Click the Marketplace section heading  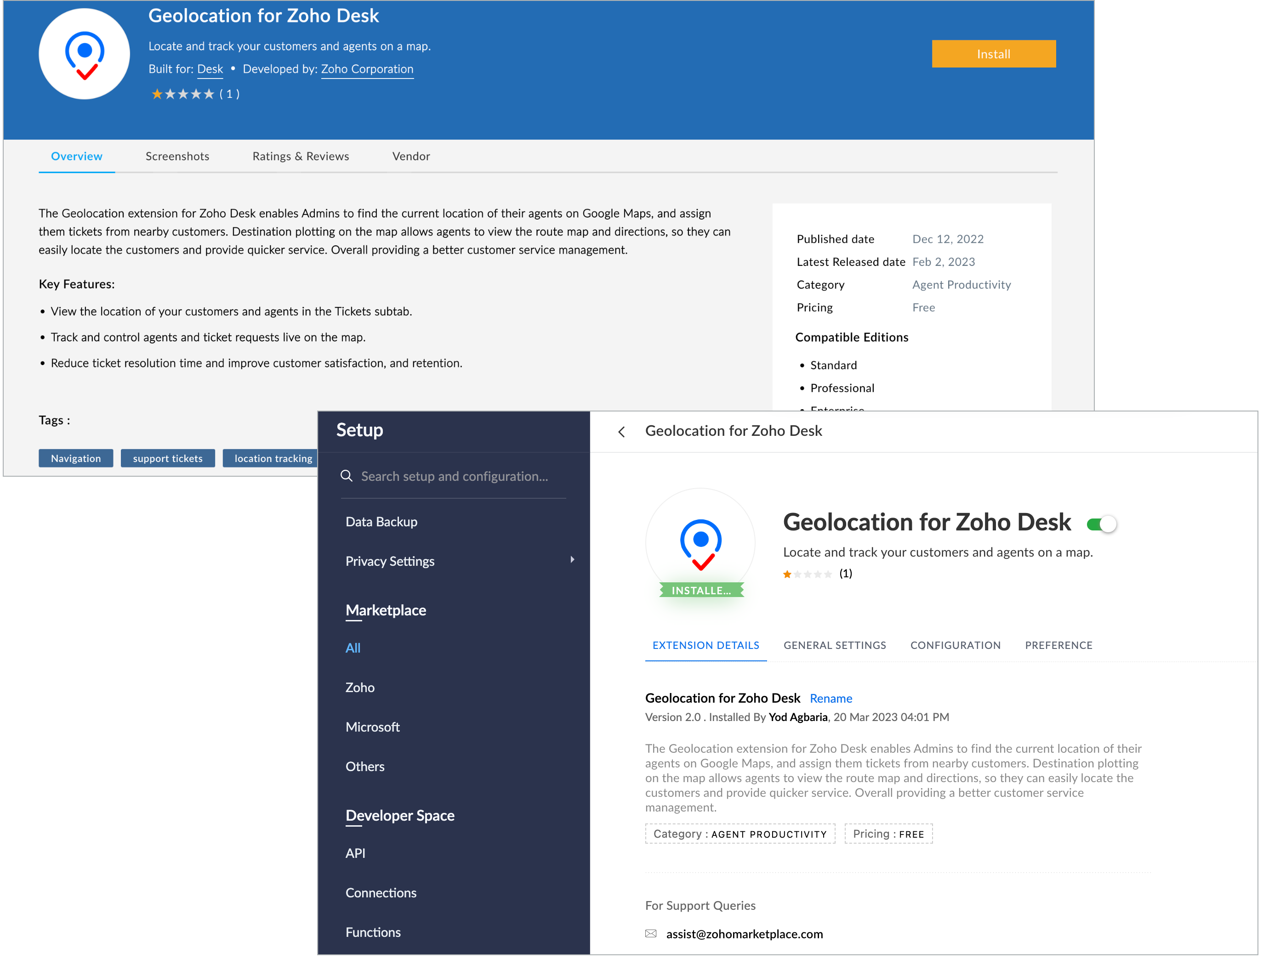(386, 610)
